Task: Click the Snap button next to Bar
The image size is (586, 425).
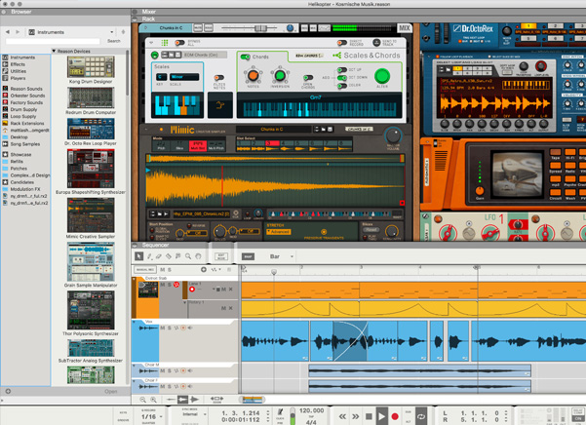Action: point(248,256)
